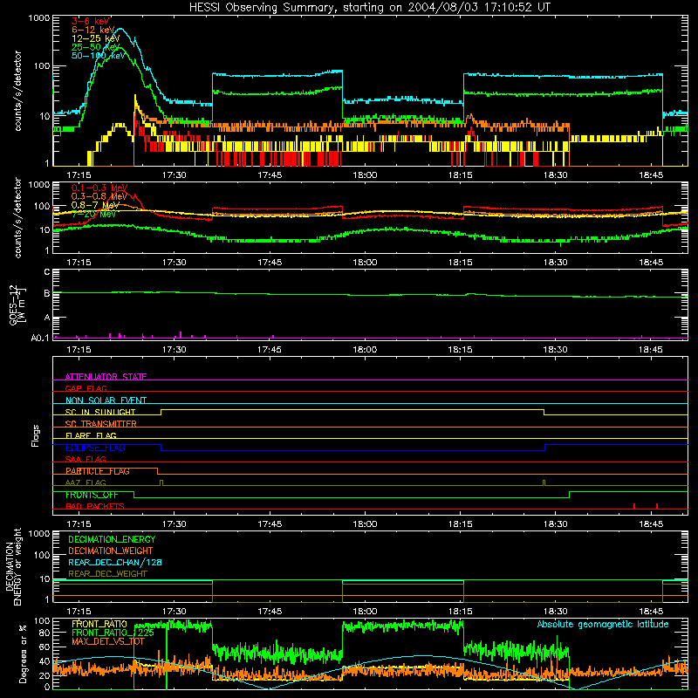Click the 17:45 time label under MeV panel

point(270,263)
